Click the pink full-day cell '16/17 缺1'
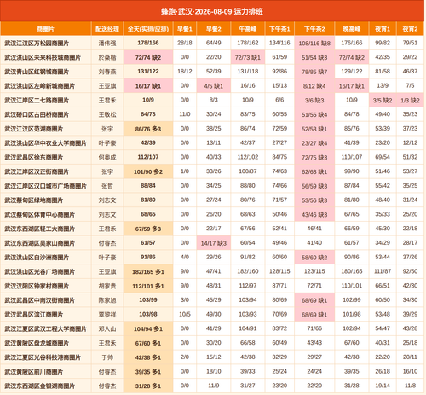The height and width of the screenshot is (395, 426). pyautogui.click(x=148, y=86)
